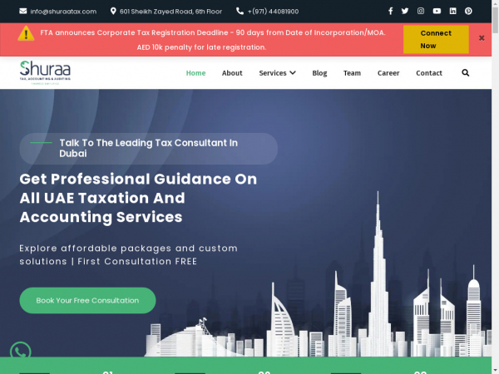Click the search magnifier icon in navbar
The width and height of the screenshot is (499, 374).
pos(466,73)
